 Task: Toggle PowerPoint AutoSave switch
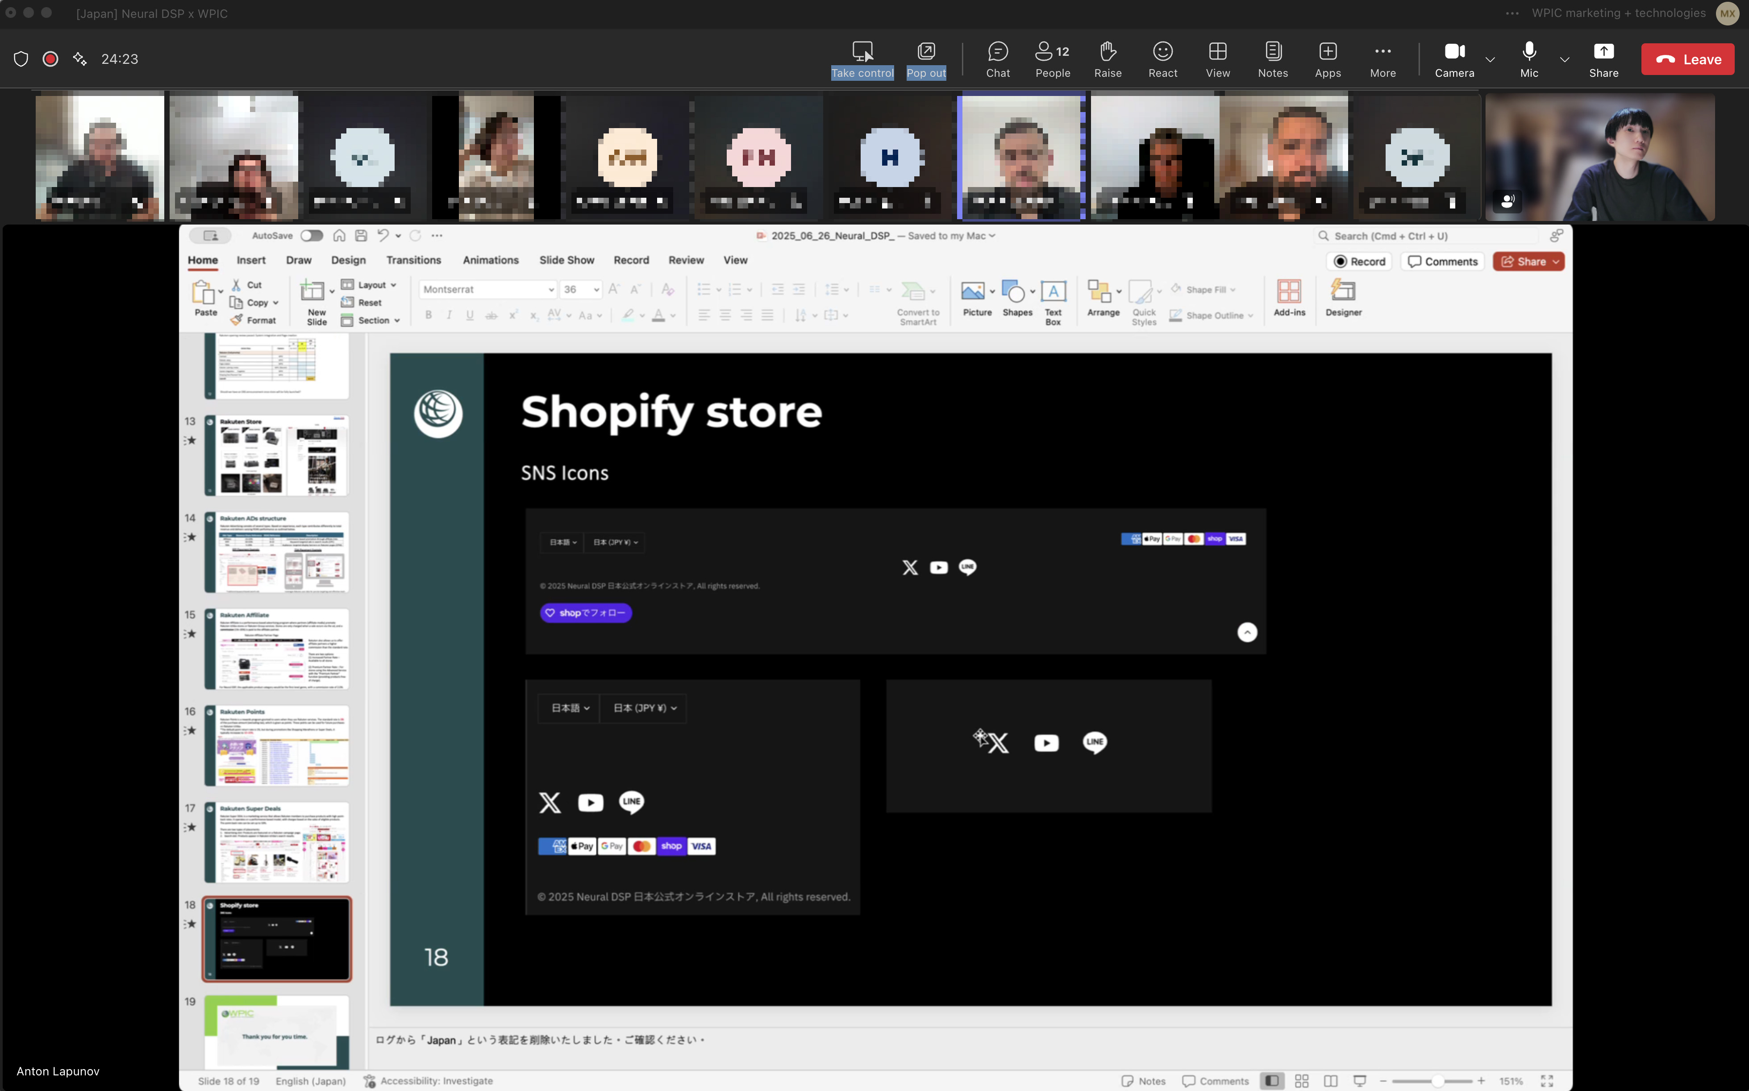[312, 236]
